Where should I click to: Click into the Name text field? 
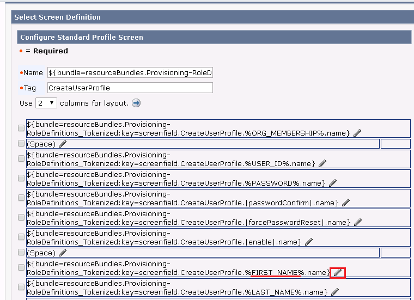coord(130,72)
